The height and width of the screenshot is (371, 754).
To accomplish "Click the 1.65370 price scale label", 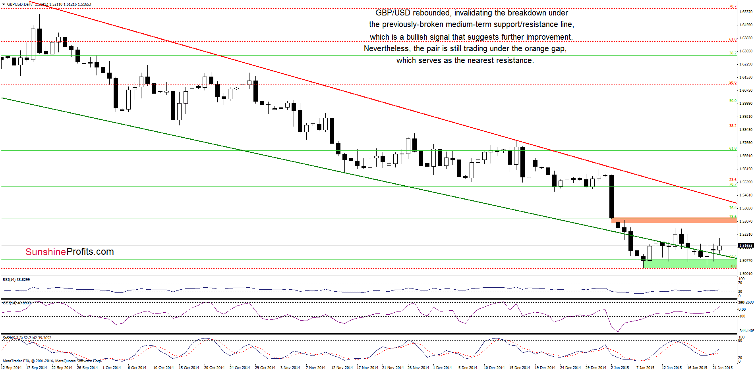I will (746, 12).
